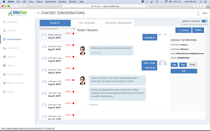The image size is (210, 131).
Task: Click the Disconnect link in chat
Action: [x=93, y=105]
